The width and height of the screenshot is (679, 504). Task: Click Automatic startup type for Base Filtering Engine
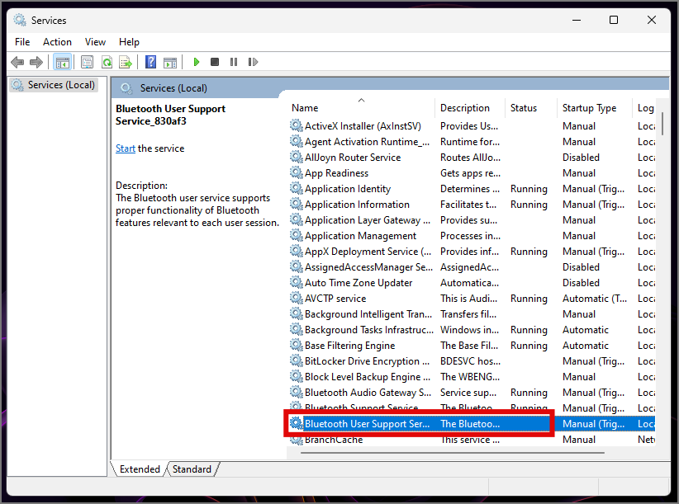586,346
